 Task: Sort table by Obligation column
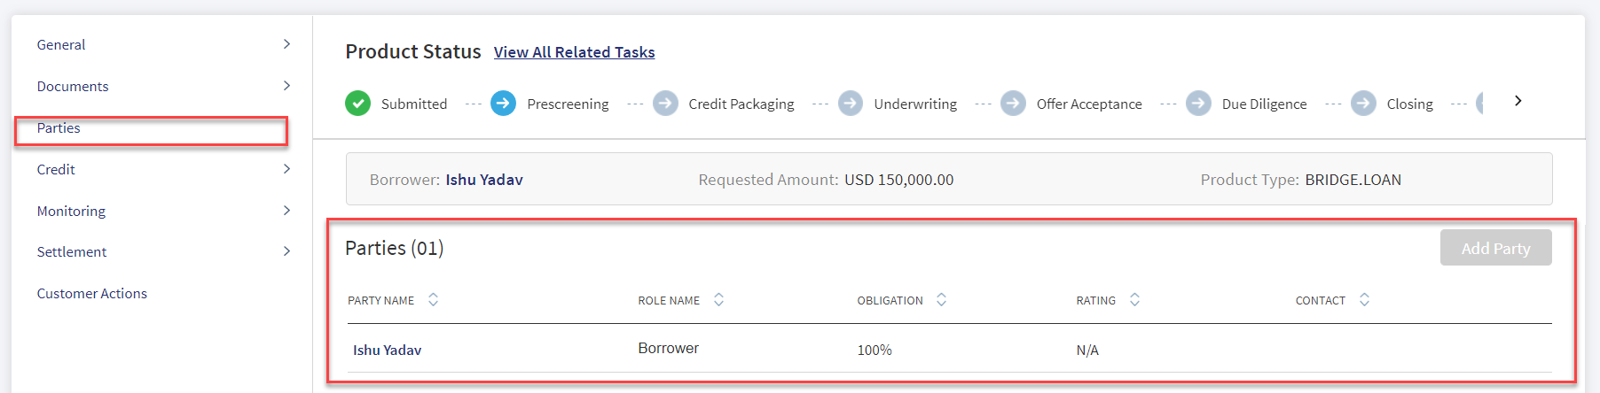[941, 300]
